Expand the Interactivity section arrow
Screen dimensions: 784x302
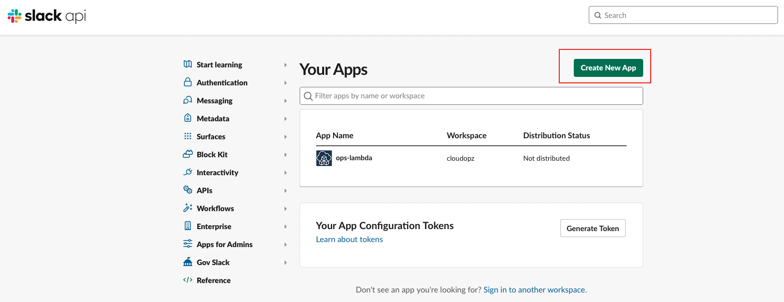286,173
